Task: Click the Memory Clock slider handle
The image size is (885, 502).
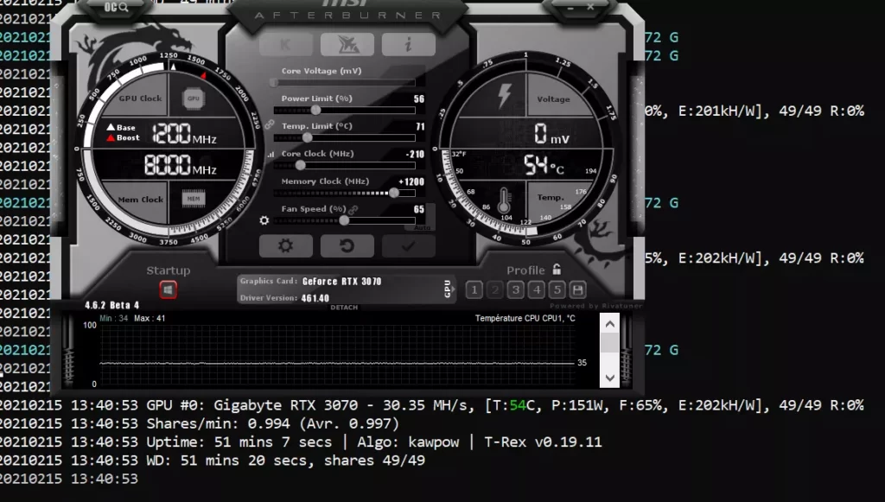Action: [x=394, y=193]
